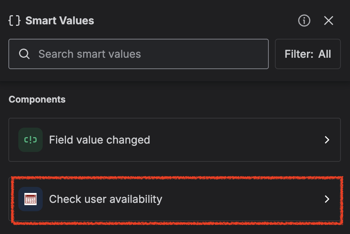
Task: Click the chevron on the Field value changed row
Action: (x=327, y=140)
